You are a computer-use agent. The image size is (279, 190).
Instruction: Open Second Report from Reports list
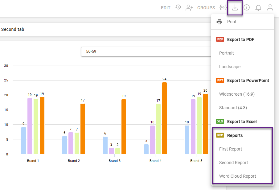(233, 163)
